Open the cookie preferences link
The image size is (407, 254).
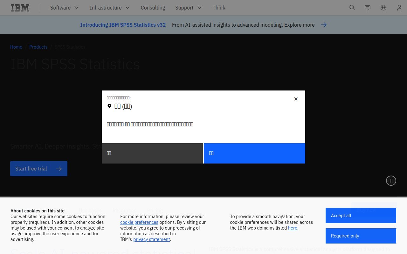(139, 222)
